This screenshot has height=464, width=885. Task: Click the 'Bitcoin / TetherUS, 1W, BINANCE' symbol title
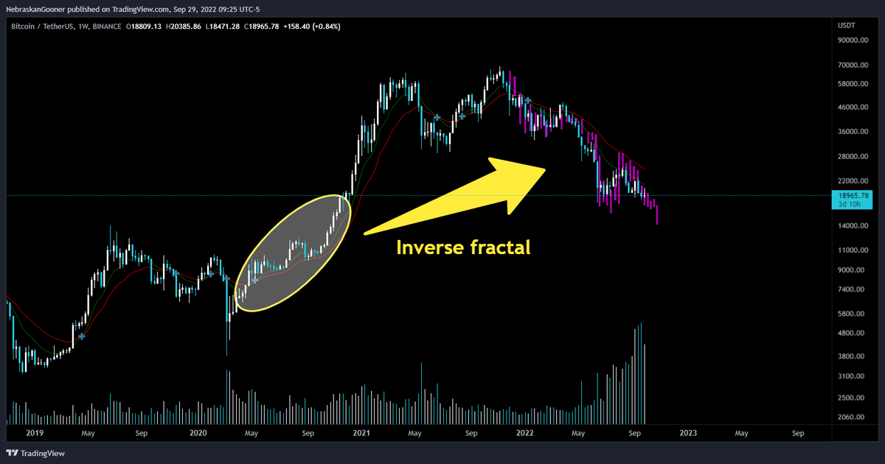[x=66, y=27]
